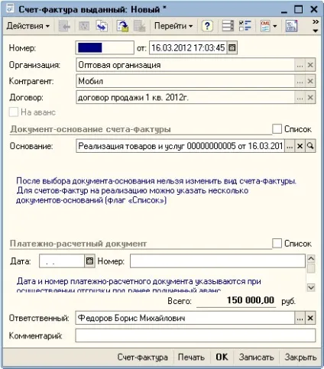Image resolution: width=324 pixels, height=369 pixels.
Task: Click scrollbar down arrow in payment section
Action: pyautogui.click(x=311, y=287)
